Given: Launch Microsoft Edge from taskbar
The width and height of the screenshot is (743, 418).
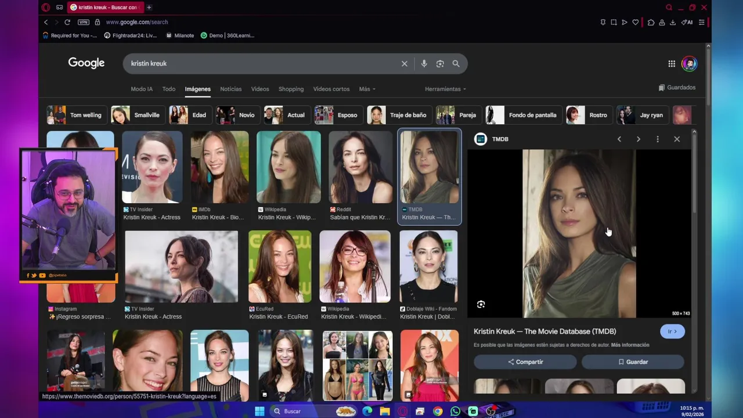Looking at the screenshot, I should (x=367, y=411).
